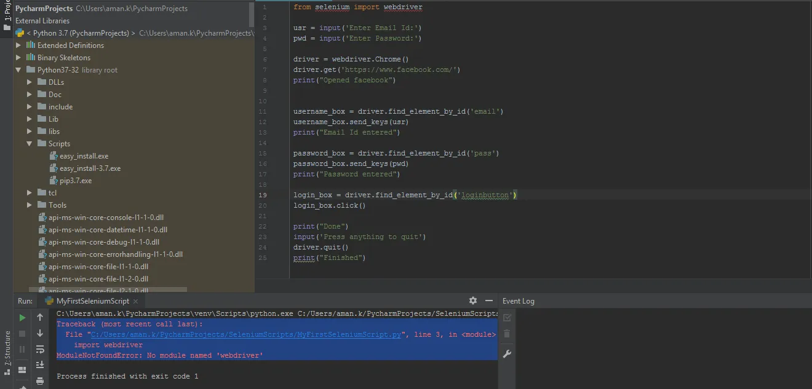Select pip3.7.exe file
This screenshot has height=389, width=812.
tap(76, 181)
